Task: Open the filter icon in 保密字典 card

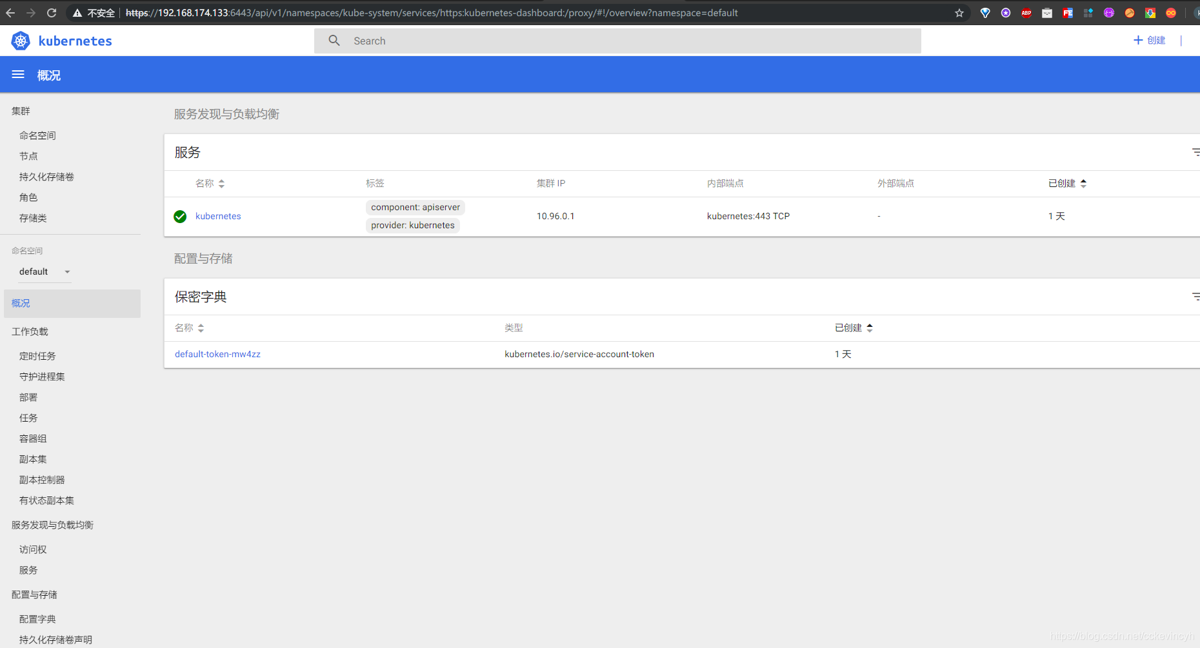Action: [x=1195, y=297]
